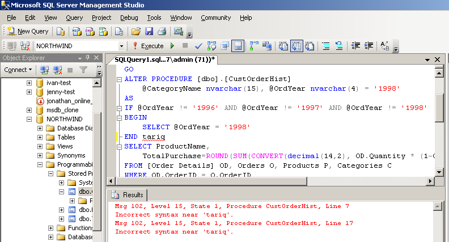Toggle Include Client Statistics icon
Screen dimensions: 449x242
[x=267, y=46]
